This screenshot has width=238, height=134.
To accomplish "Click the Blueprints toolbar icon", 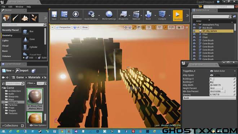I will click(x=123, y=15).
